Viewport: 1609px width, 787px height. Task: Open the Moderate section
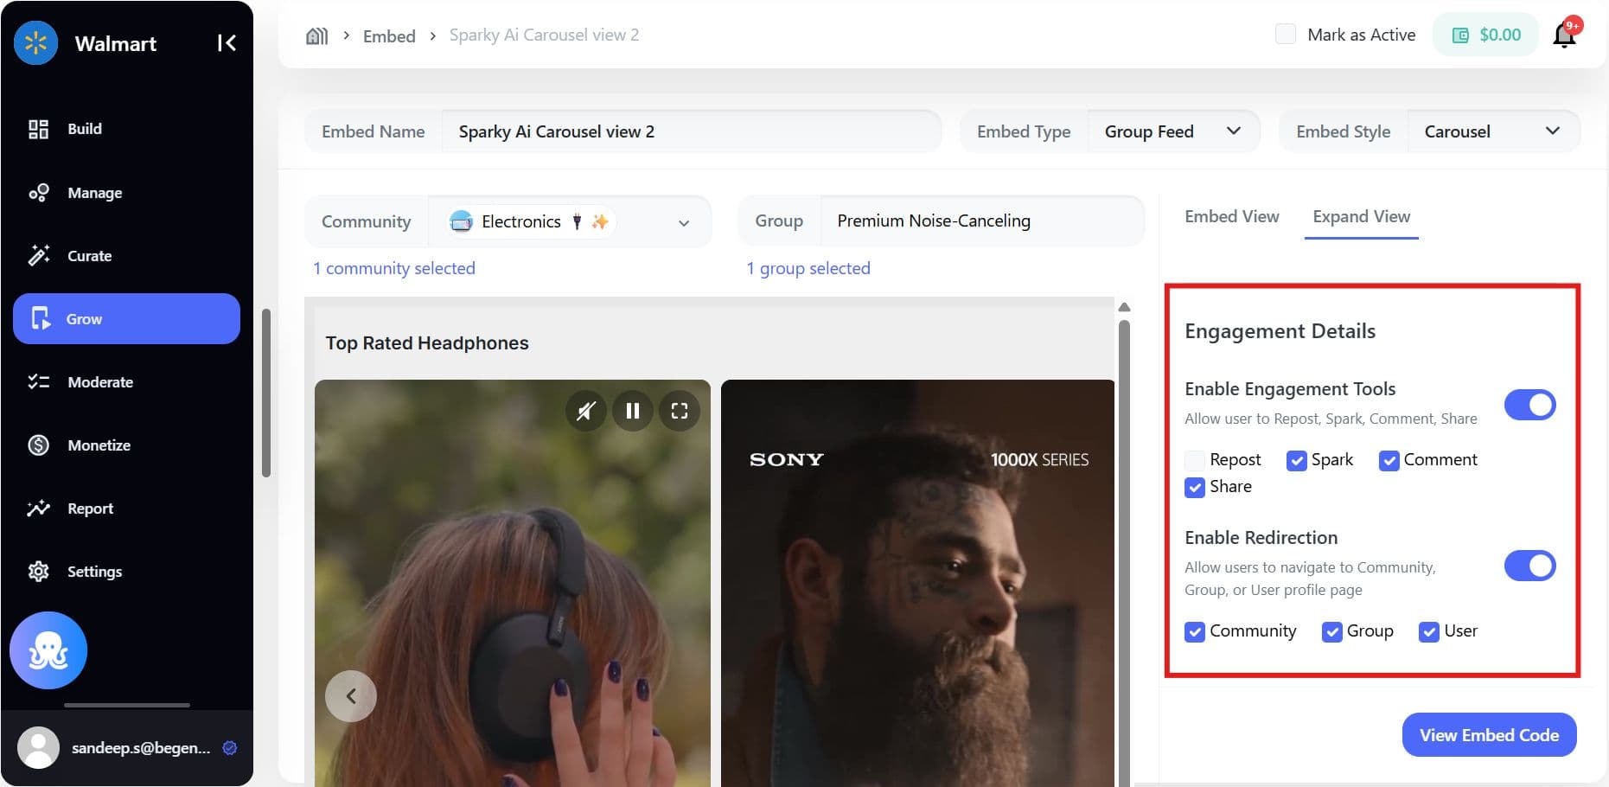[x=126, y=381]
